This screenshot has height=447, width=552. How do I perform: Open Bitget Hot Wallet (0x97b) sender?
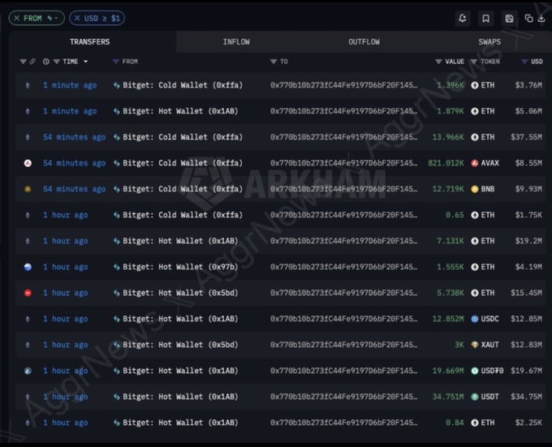[180, 267]
